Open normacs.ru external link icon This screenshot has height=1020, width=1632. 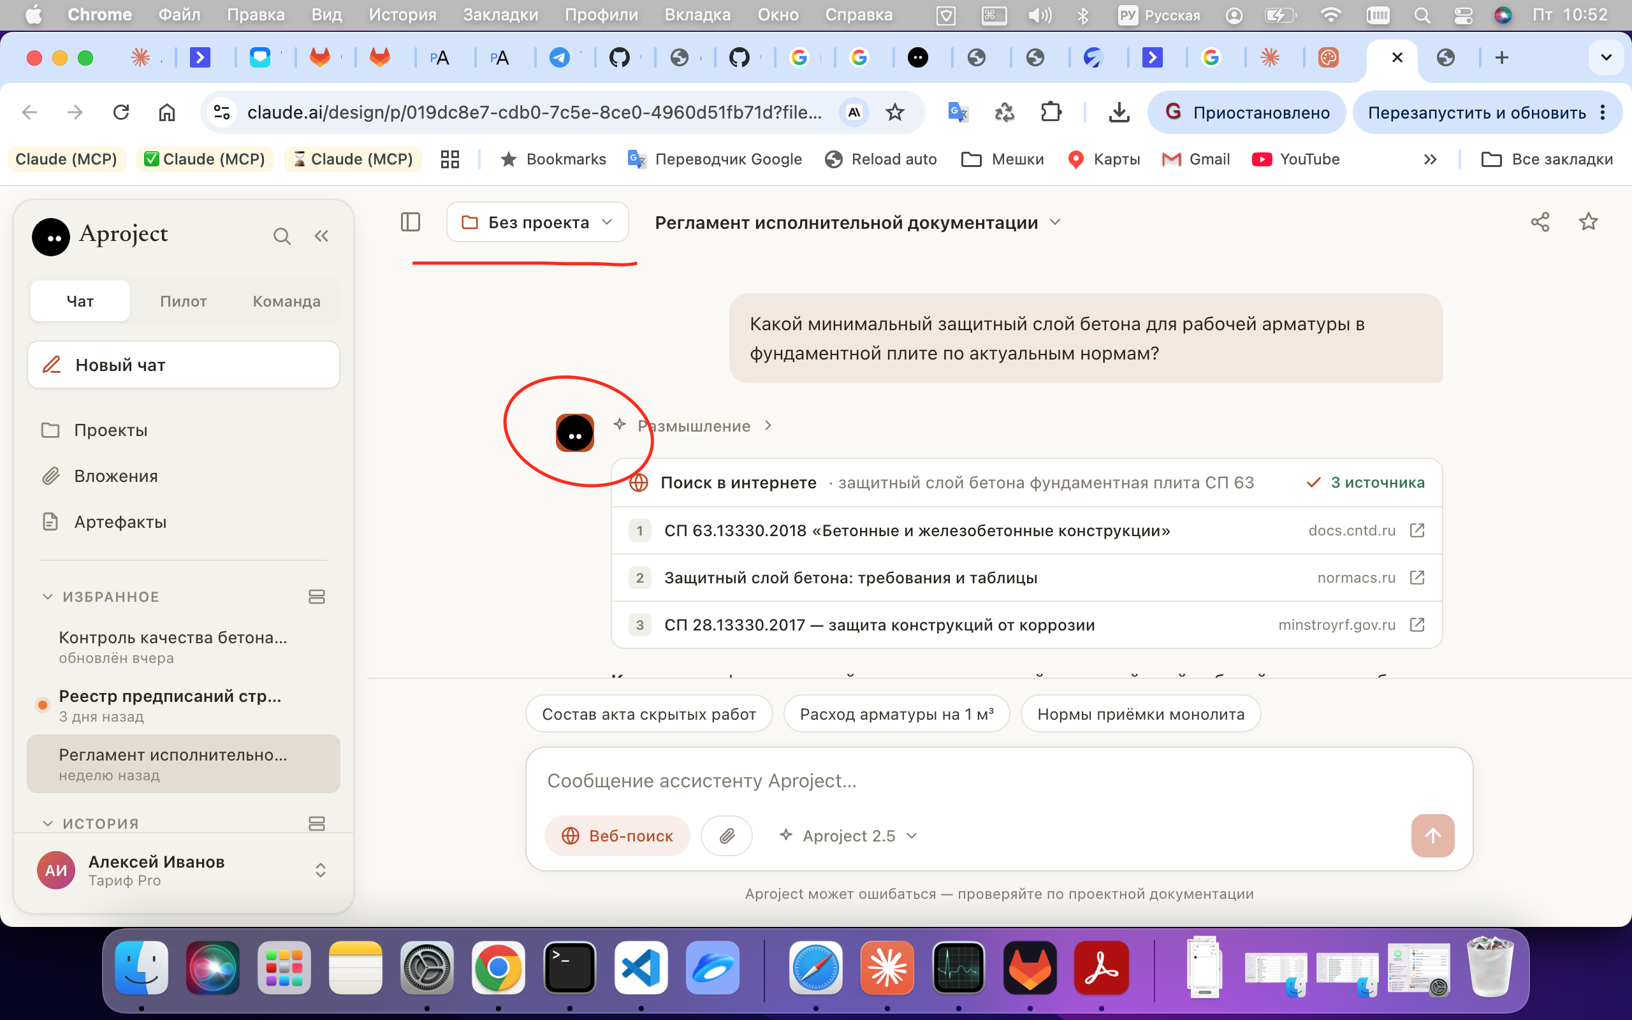pos(1417,578)
